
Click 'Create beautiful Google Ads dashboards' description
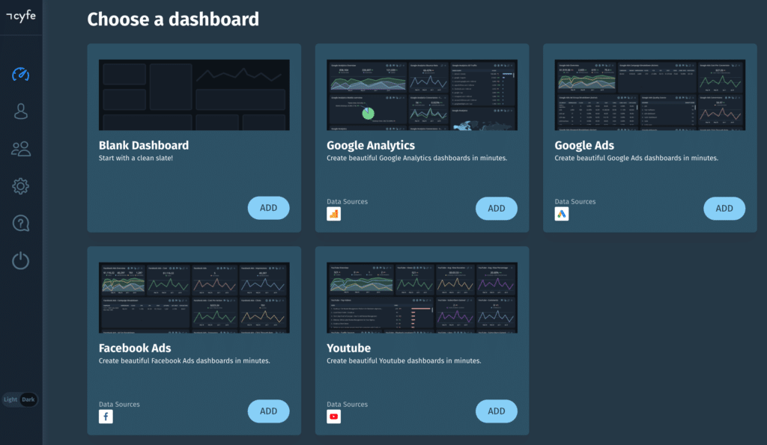pyautogui.click(x=637, y=159)
